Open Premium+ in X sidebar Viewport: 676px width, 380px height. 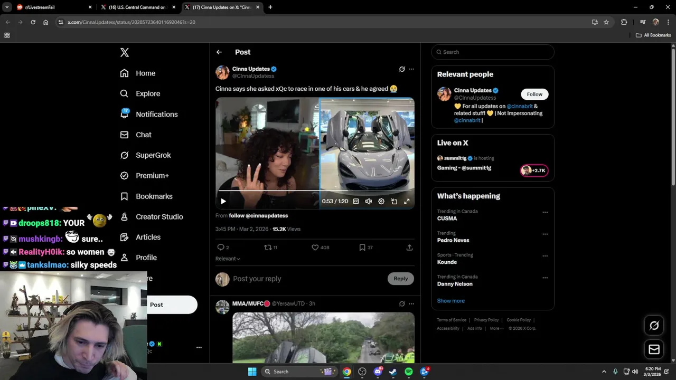coord(144,176)
